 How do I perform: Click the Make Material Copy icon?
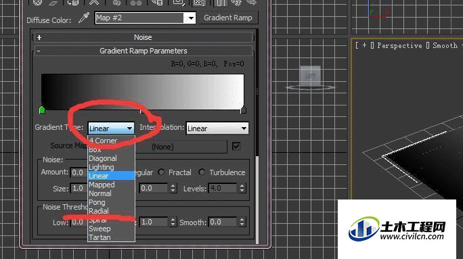117,2
